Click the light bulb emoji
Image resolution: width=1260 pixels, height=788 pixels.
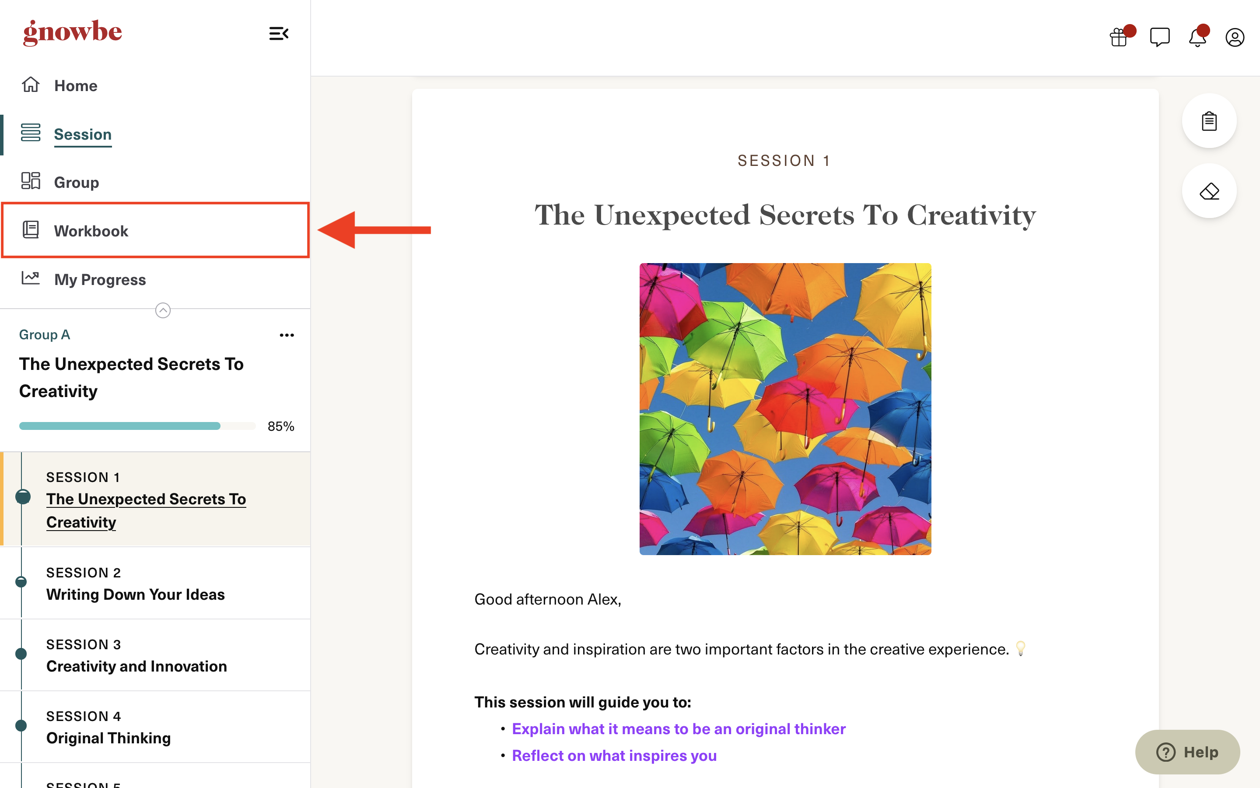1021,649
